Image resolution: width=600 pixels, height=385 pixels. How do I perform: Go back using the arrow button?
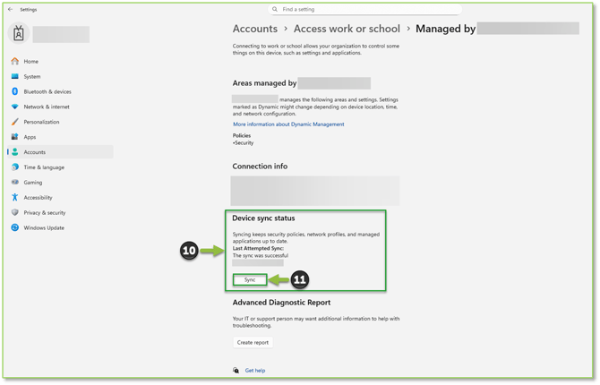click(x=10, y=9)
